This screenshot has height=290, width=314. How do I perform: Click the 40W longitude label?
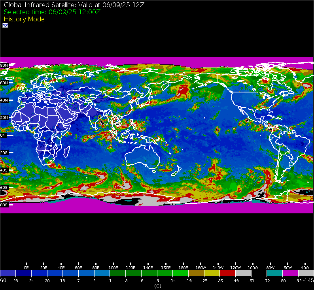tap(305, 267)
